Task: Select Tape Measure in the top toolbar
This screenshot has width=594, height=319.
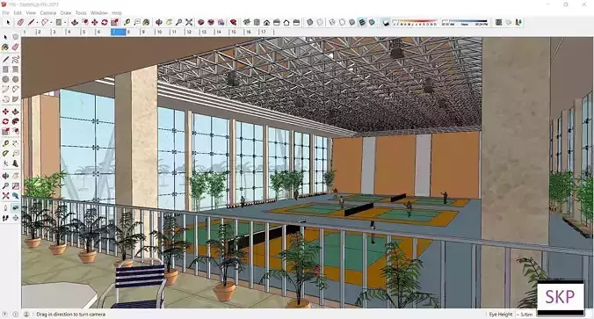Action: coord(127,22)
